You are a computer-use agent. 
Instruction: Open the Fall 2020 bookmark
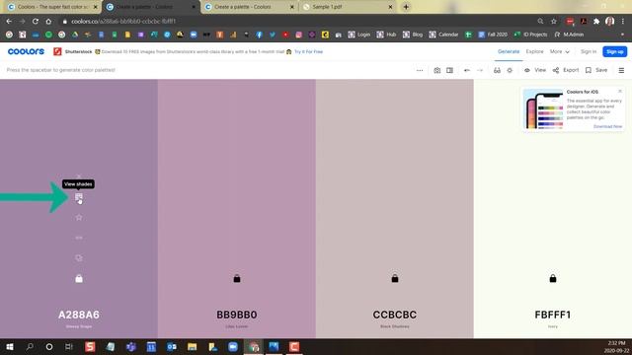[x=493, y=35]
